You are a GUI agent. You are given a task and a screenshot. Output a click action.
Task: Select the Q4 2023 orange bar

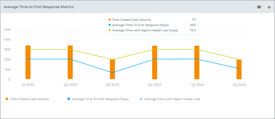tap(155, 62)
